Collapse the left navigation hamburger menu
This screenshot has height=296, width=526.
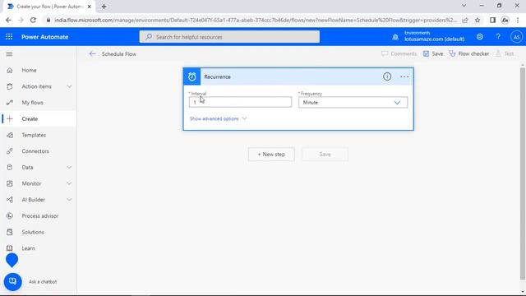pyautogui.click(x=9, y=54)
